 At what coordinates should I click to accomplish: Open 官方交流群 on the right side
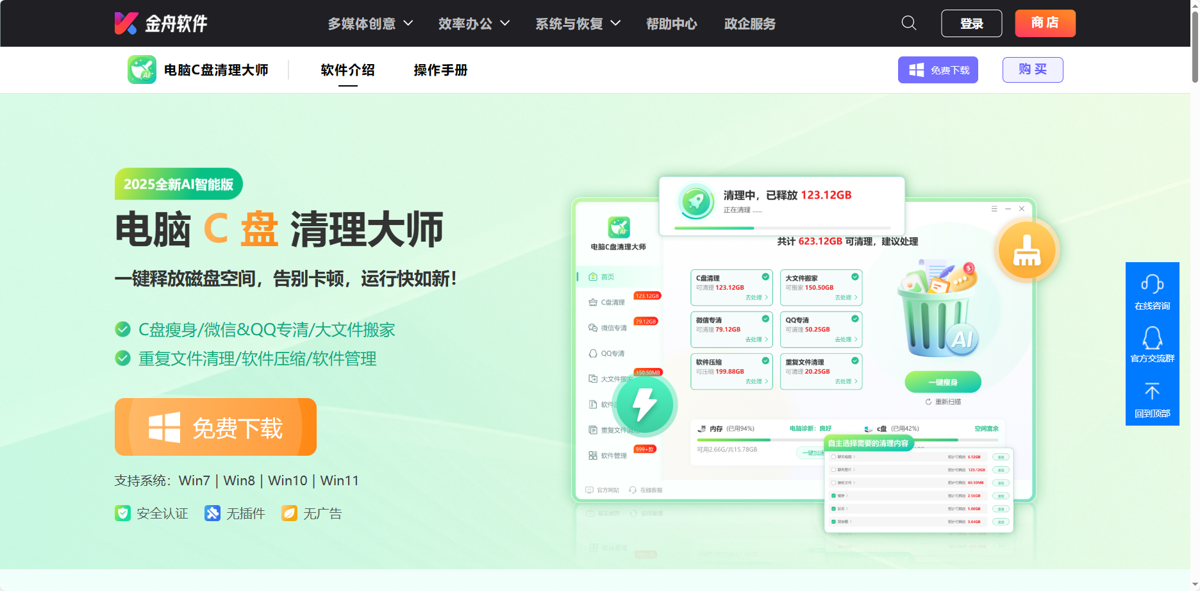1152,344
